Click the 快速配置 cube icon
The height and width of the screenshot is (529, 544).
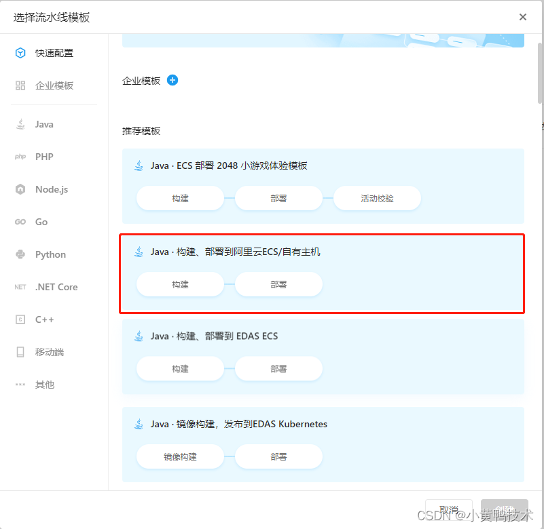coord(20,53)
